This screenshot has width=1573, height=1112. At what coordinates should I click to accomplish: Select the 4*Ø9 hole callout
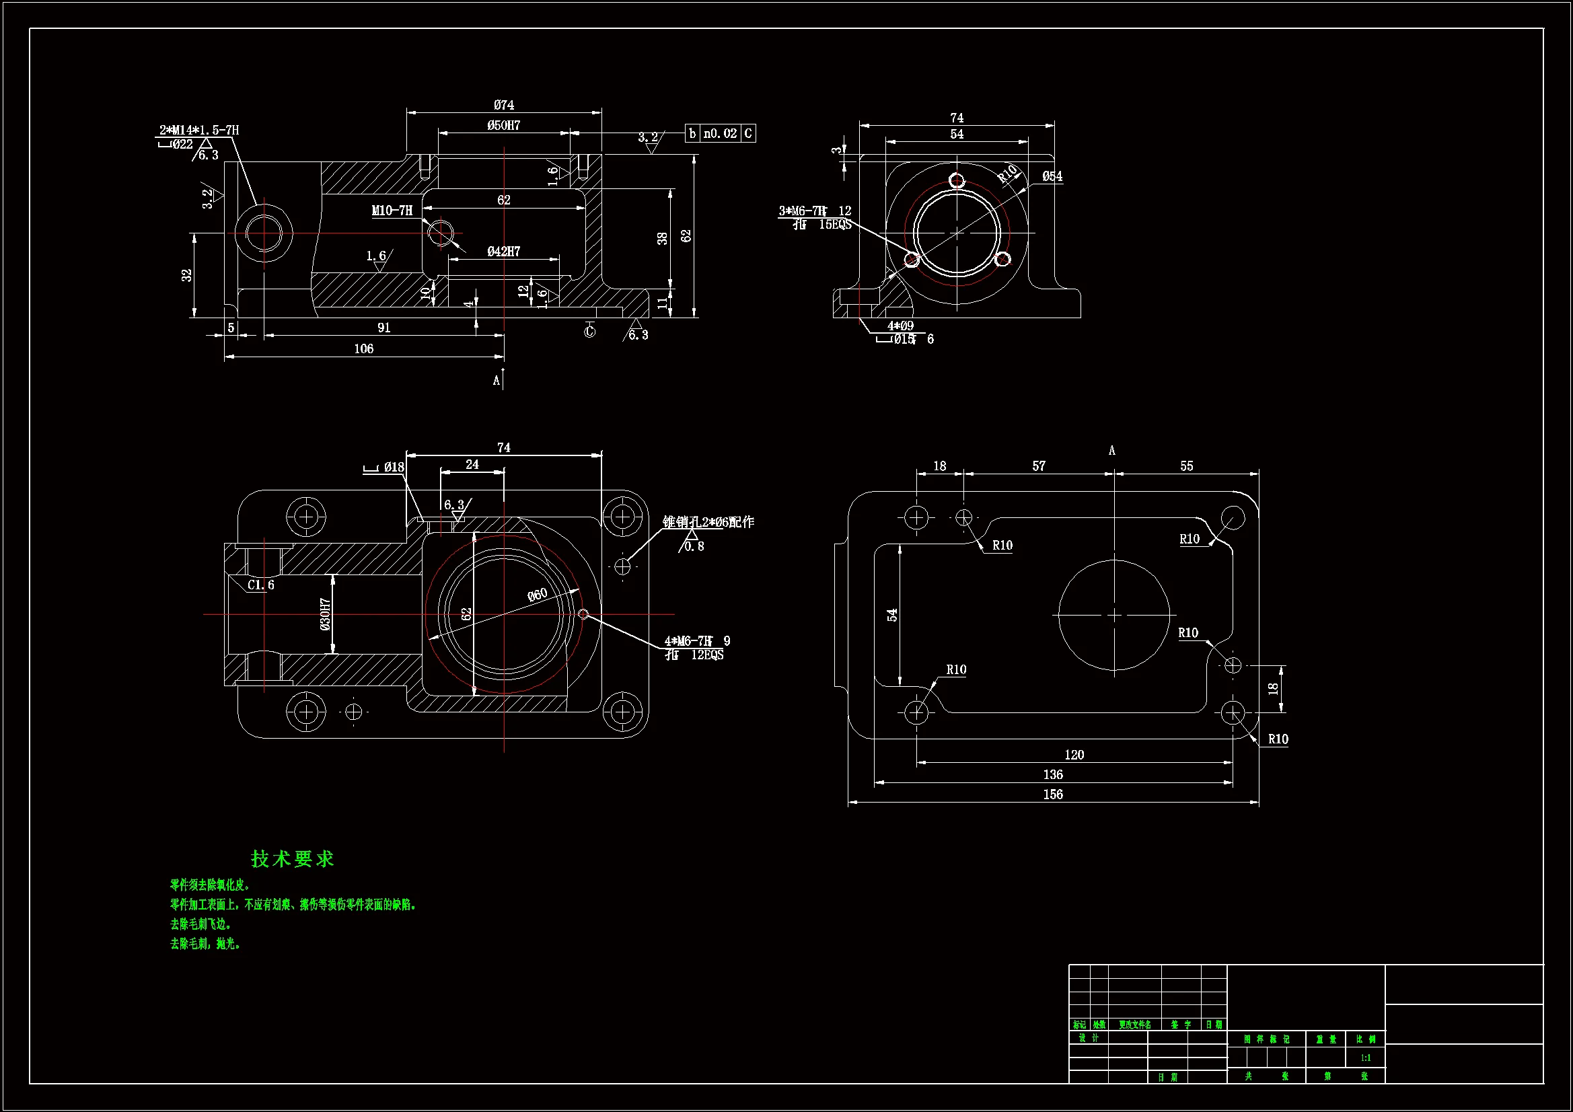click(x=900, y=326)
